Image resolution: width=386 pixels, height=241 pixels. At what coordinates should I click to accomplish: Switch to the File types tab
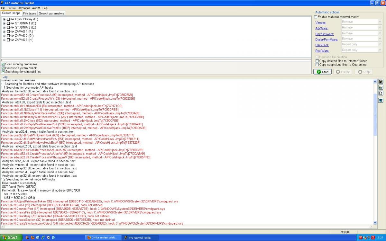(30, 13)
